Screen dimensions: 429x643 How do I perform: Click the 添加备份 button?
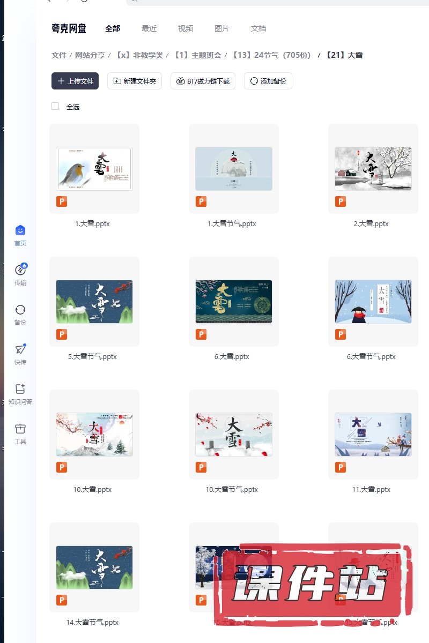[x=268, y=81]
